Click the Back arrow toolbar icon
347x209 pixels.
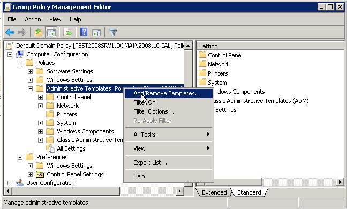click(x=10, y=33)
